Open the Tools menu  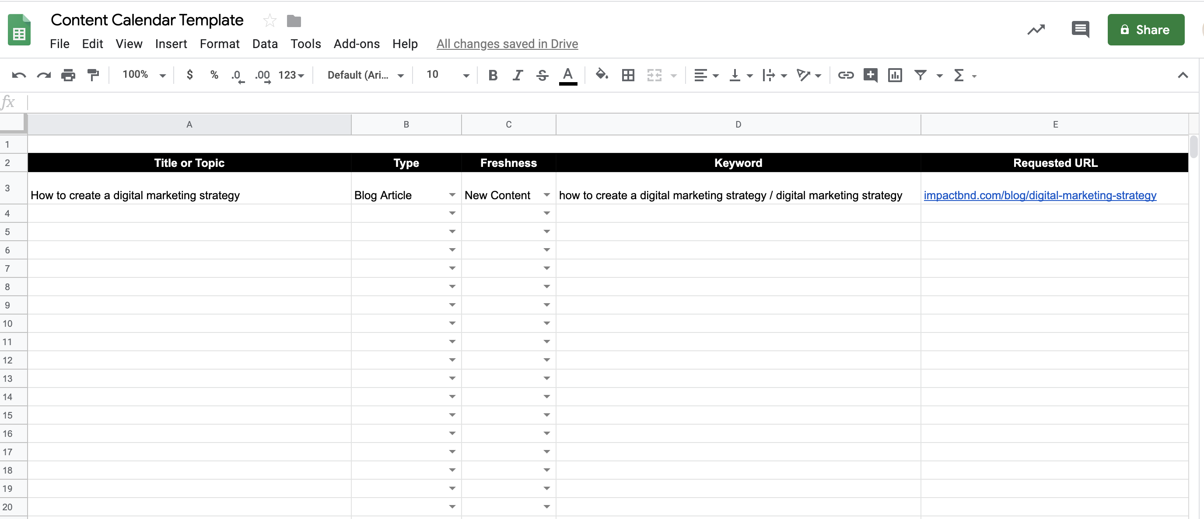click(306, 44)
